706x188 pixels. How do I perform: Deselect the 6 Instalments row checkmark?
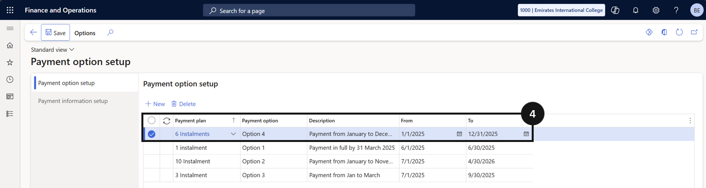click(152, 134)
